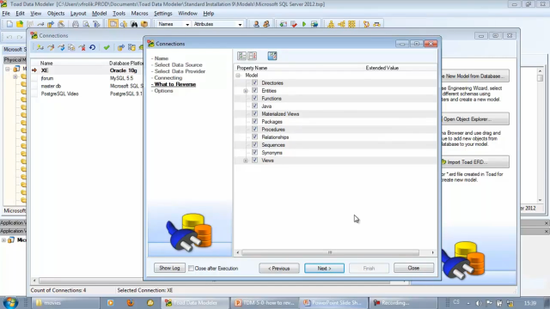Open the File menu
The image size is (550, 309).
(x=6, y=14)
